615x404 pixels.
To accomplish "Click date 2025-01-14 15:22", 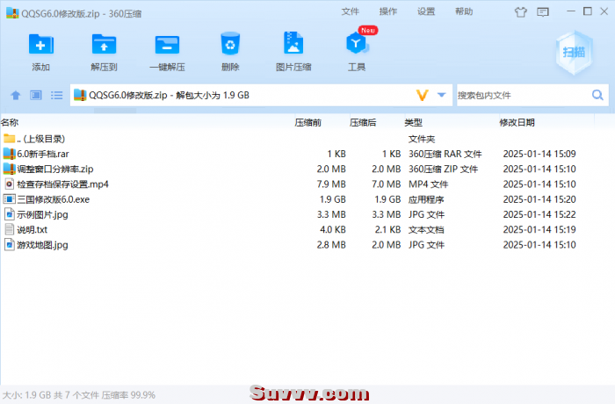I will click(x=539, y=214).
